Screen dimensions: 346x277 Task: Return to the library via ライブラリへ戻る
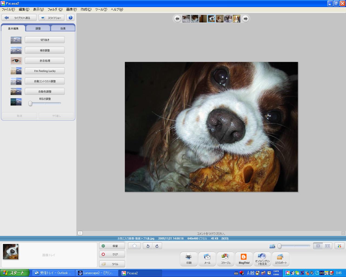(x=19, y=18)
